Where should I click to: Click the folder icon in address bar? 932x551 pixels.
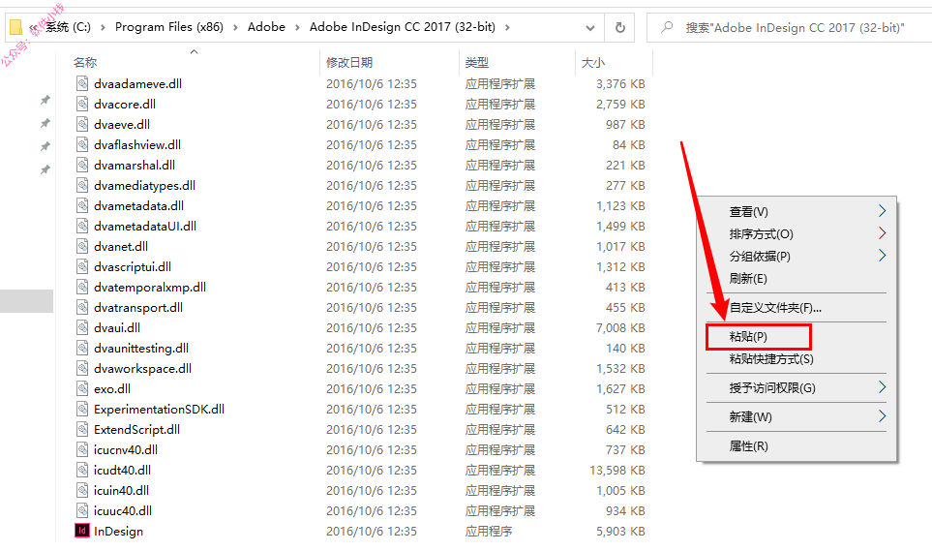click(x=16, y=27)
